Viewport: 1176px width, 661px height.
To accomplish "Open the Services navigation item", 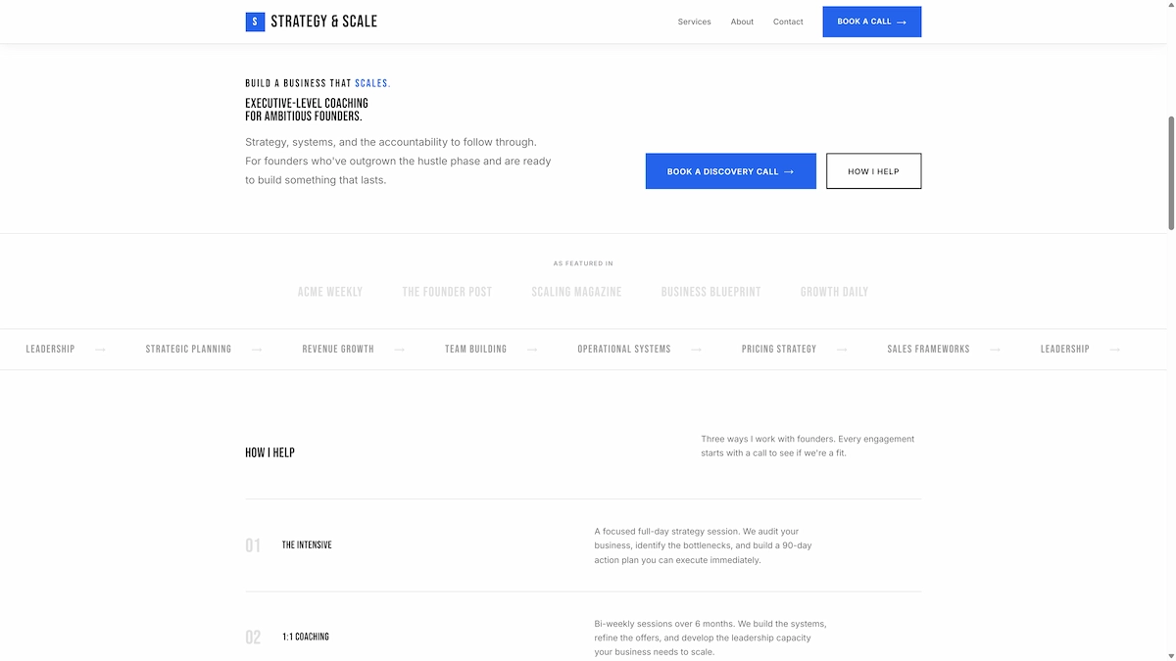I will 694,22.
